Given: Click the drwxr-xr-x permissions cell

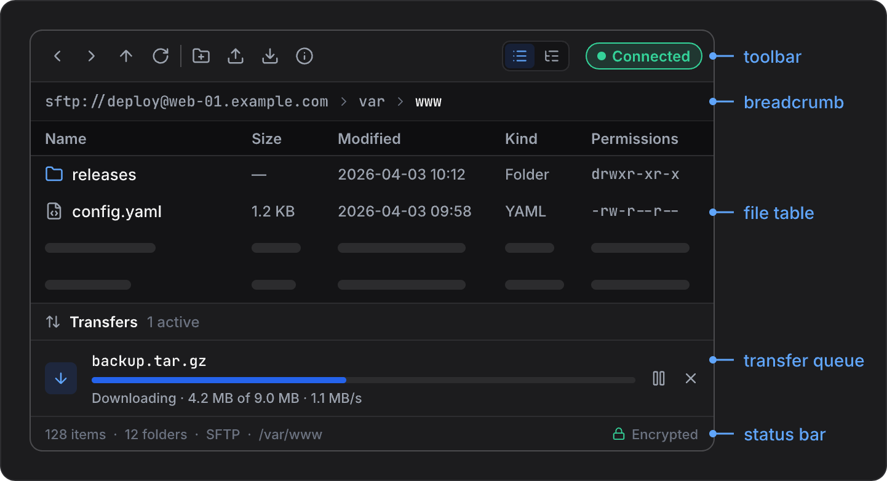Looking at the screenshot, I should point(635,175).
